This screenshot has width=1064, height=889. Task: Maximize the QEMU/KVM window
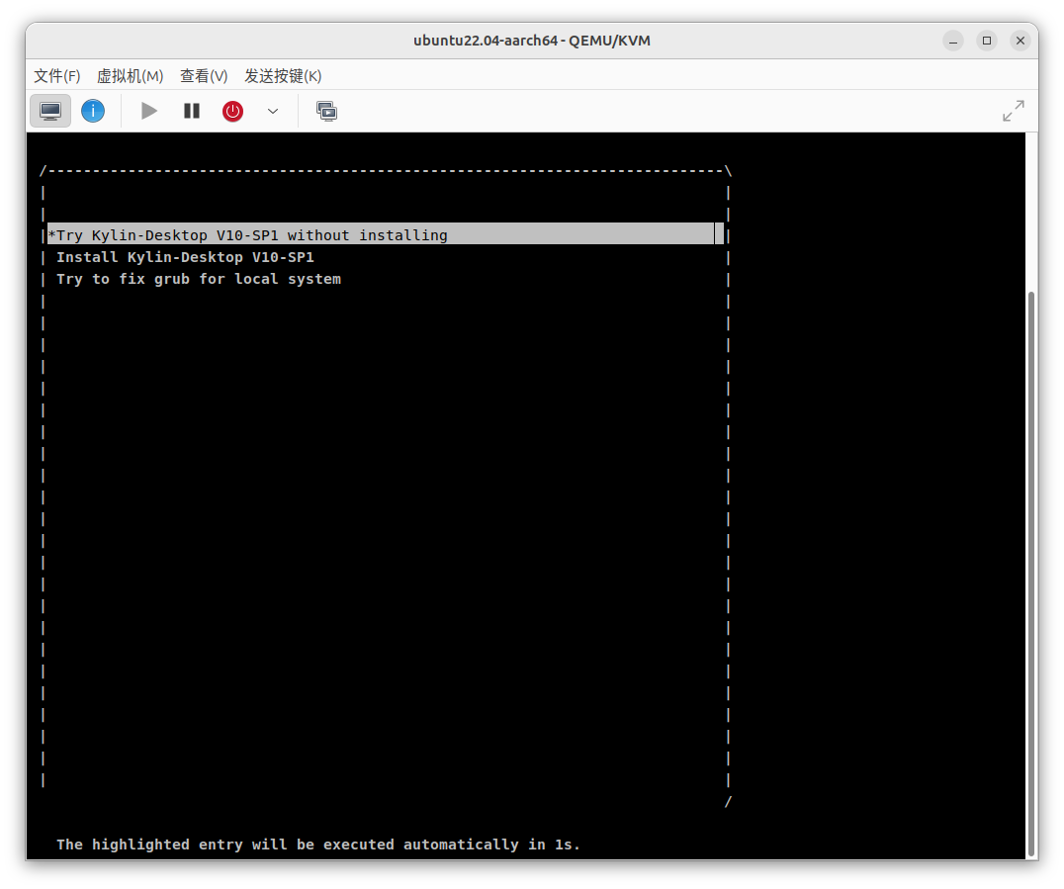987,41
